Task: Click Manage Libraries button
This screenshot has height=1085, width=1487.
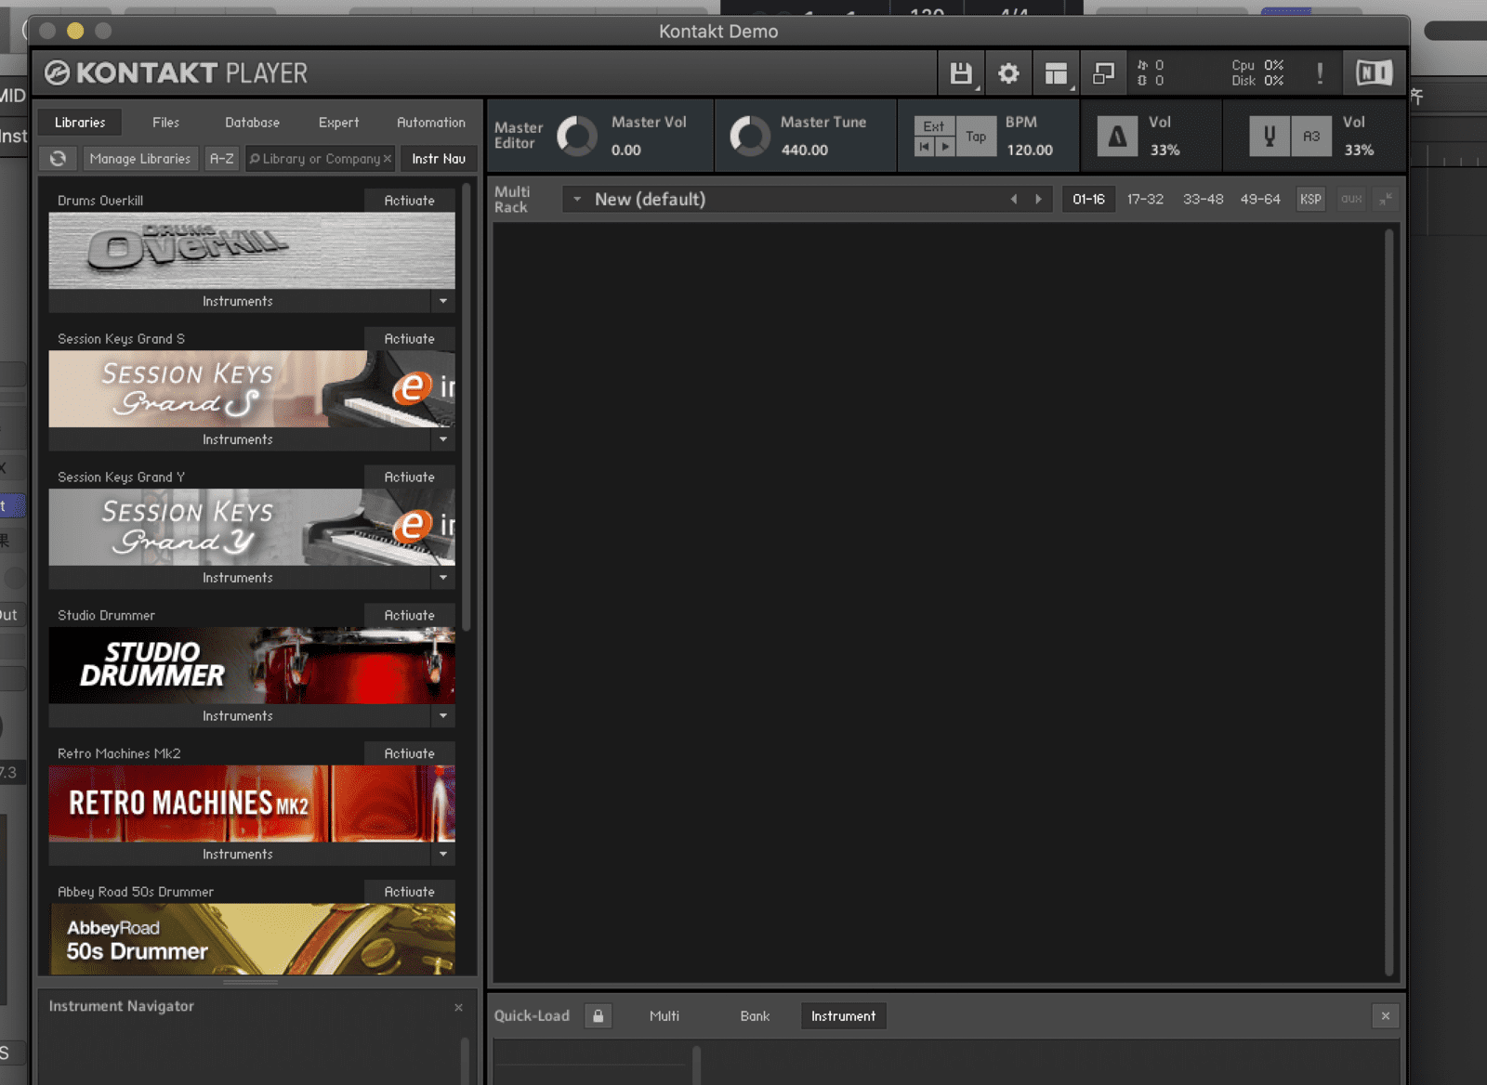Action: 140,159
